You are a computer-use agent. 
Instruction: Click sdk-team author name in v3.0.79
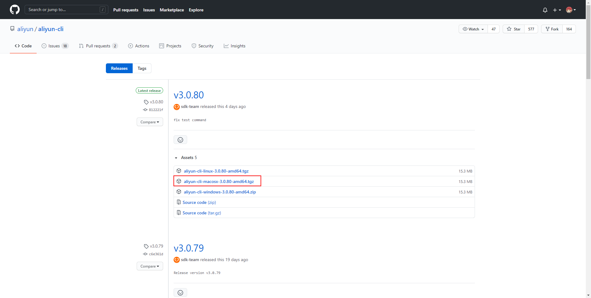[x=190, y=260]
